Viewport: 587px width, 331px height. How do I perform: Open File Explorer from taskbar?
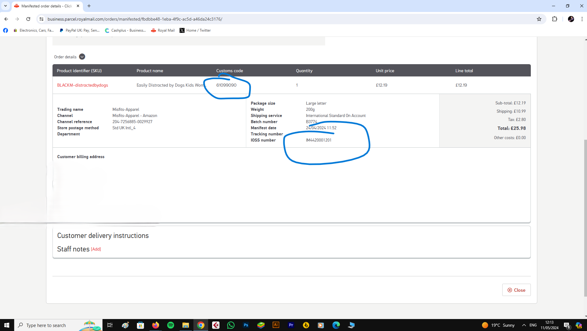[186, 325]
